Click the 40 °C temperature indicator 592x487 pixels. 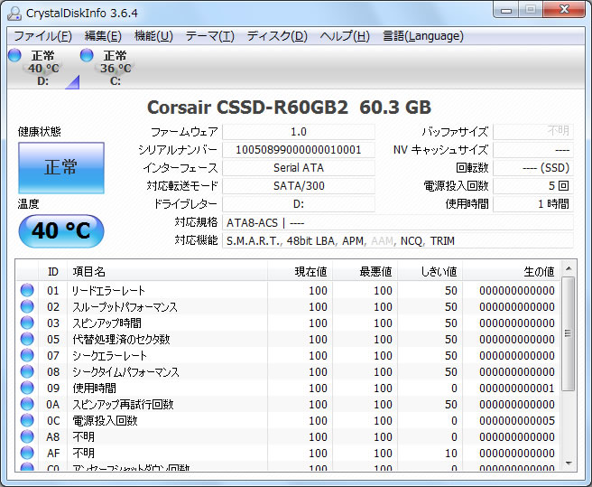point(61,231)
